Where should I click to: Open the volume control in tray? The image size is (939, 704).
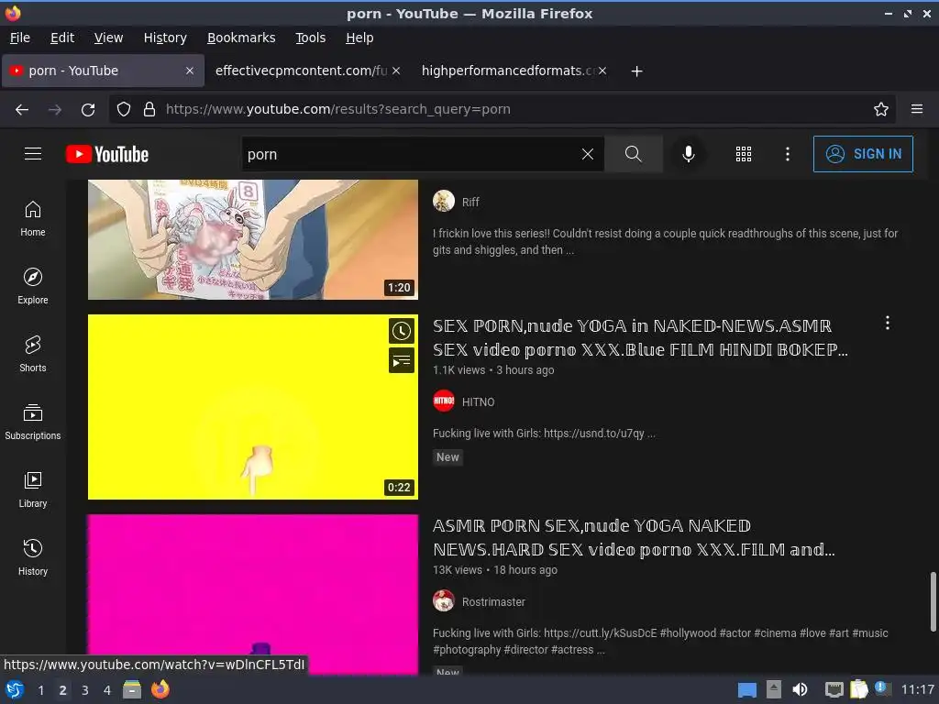pos(800,689)
